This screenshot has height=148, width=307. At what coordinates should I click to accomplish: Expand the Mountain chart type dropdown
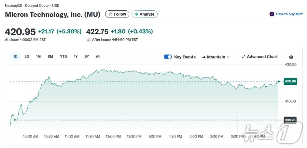pos(228,57)
